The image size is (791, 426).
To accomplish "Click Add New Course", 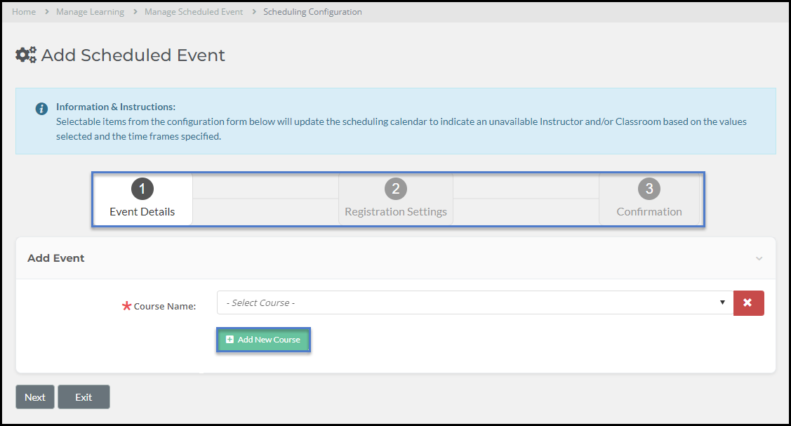I will 263,339.
